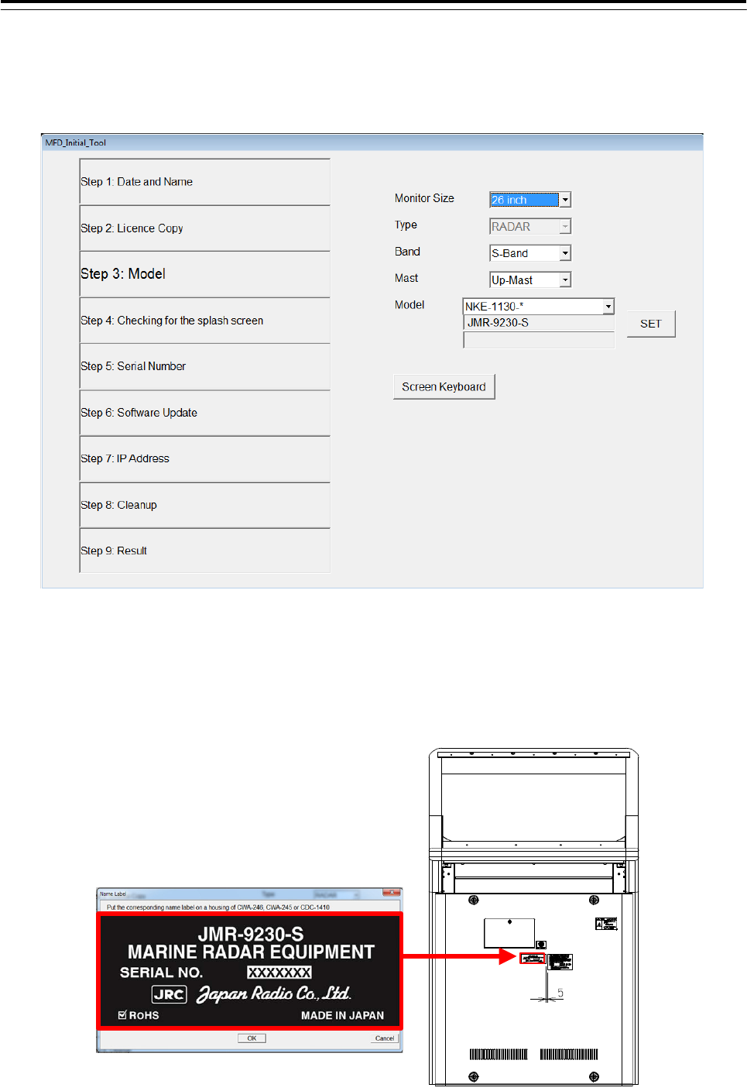This screenshot has width=747, height=1091.
Task: Select Step 4: Checking for the splash screen
Action: 205,321
